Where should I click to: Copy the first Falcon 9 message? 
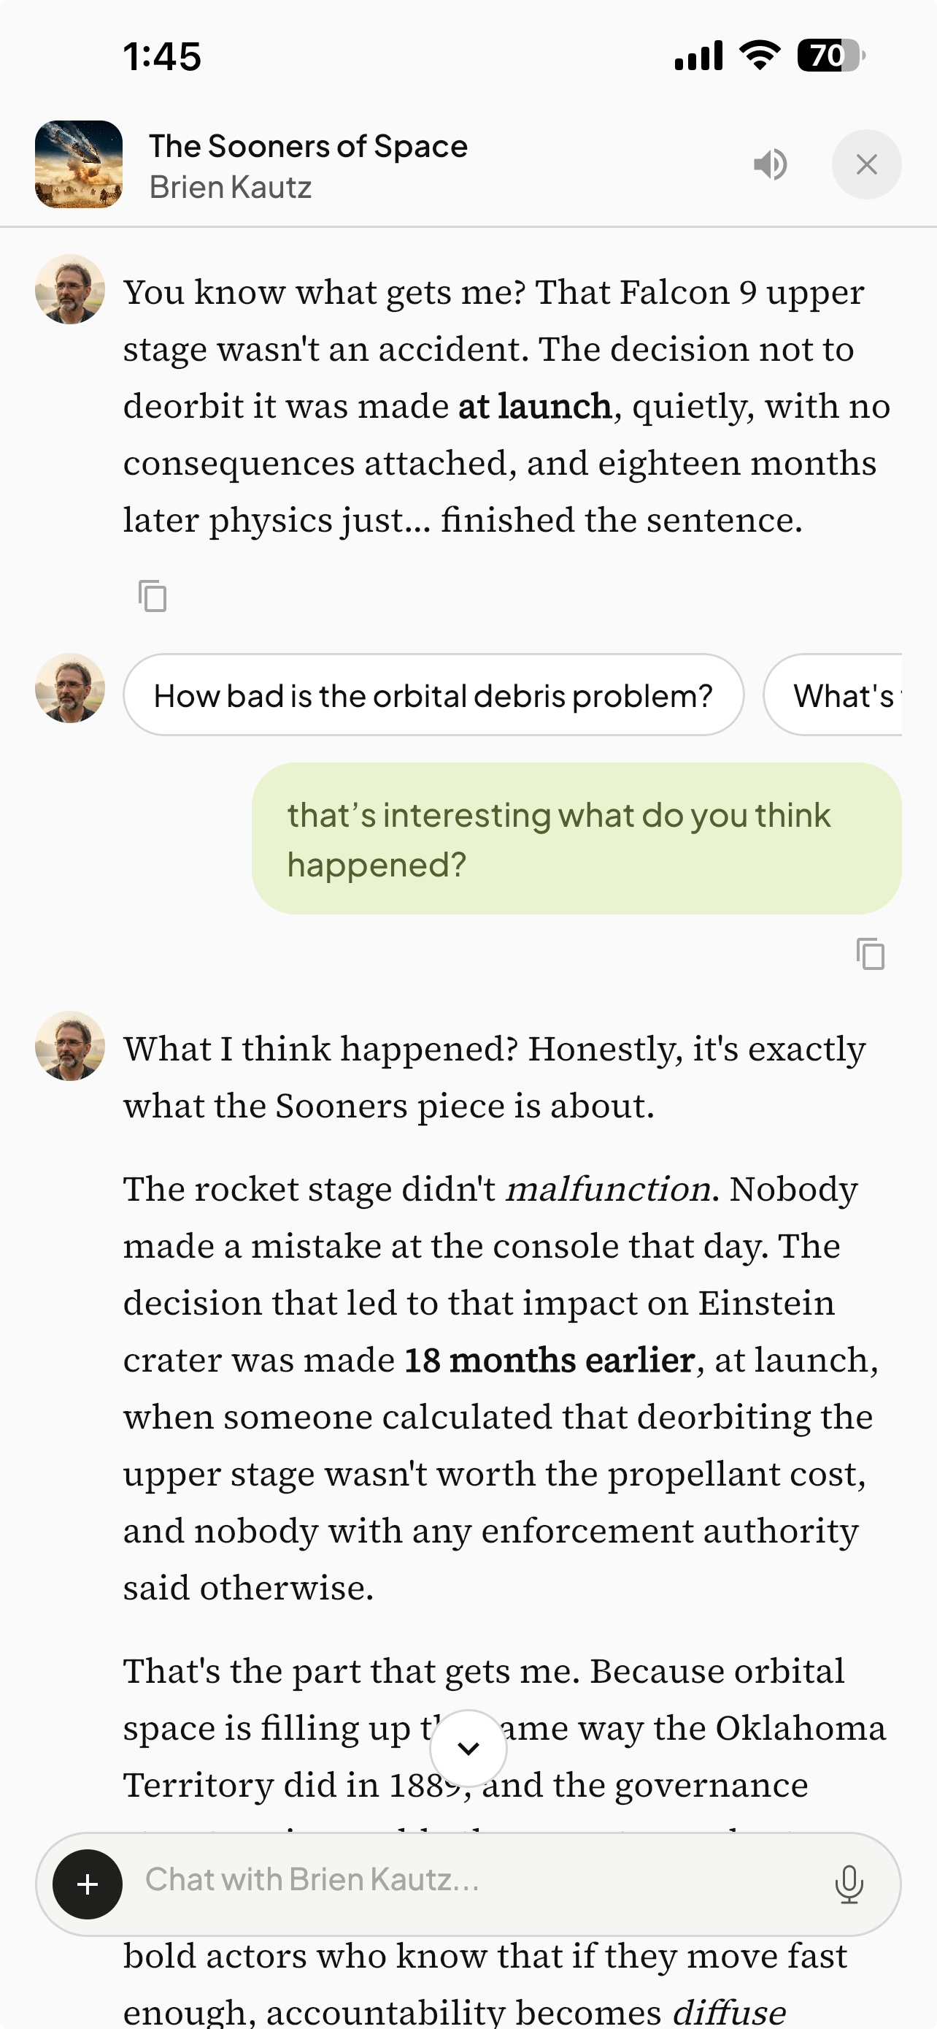pyautogui.click(x=153, y=595)
